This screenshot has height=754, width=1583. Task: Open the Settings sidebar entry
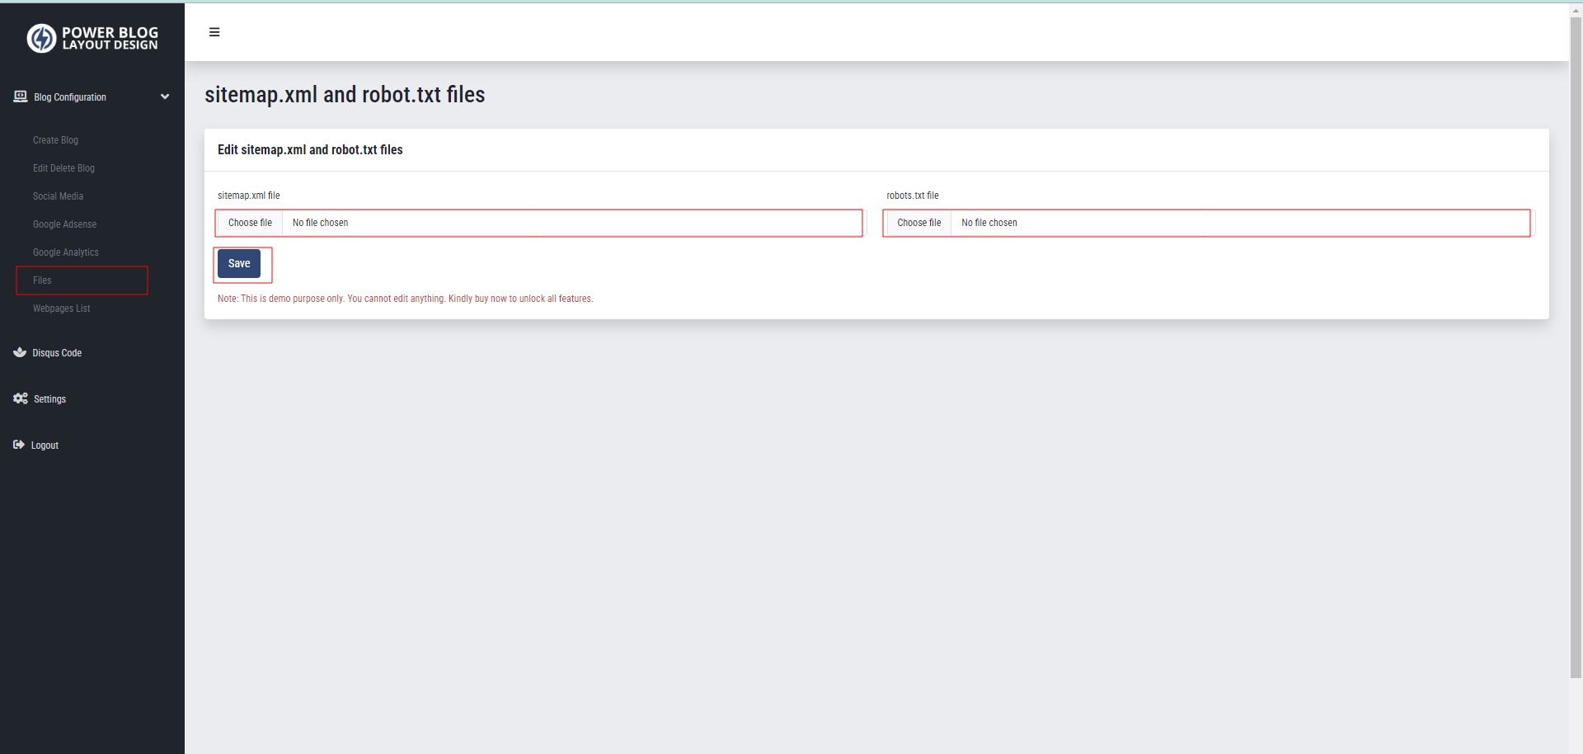click(x=49, y=398)
